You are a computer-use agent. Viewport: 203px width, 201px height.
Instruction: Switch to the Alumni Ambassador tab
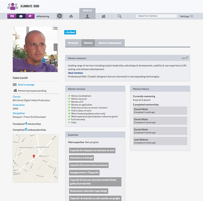click(110, 43)
